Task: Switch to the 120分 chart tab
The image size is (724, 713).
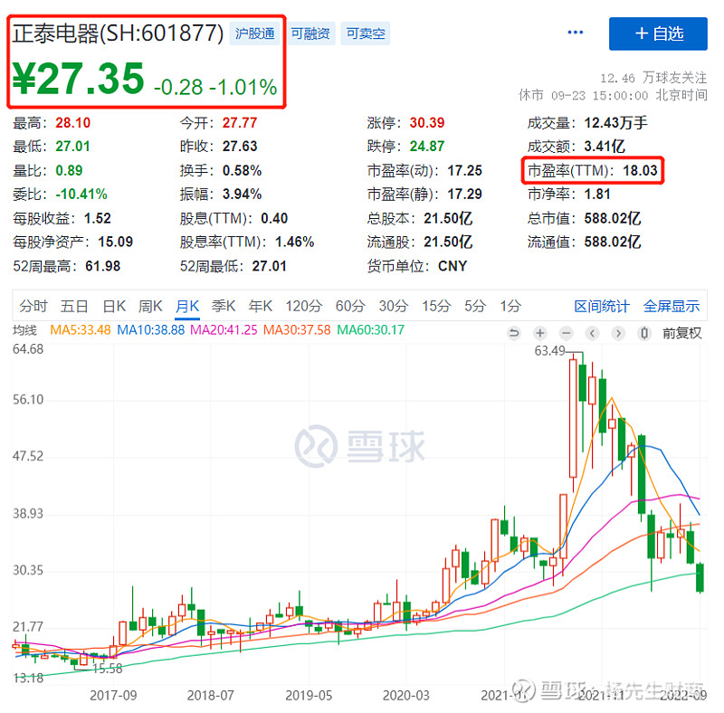Action: point(303,306)
